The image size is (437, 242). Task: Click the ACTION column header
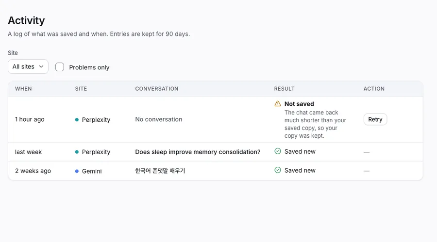point(374,89)
